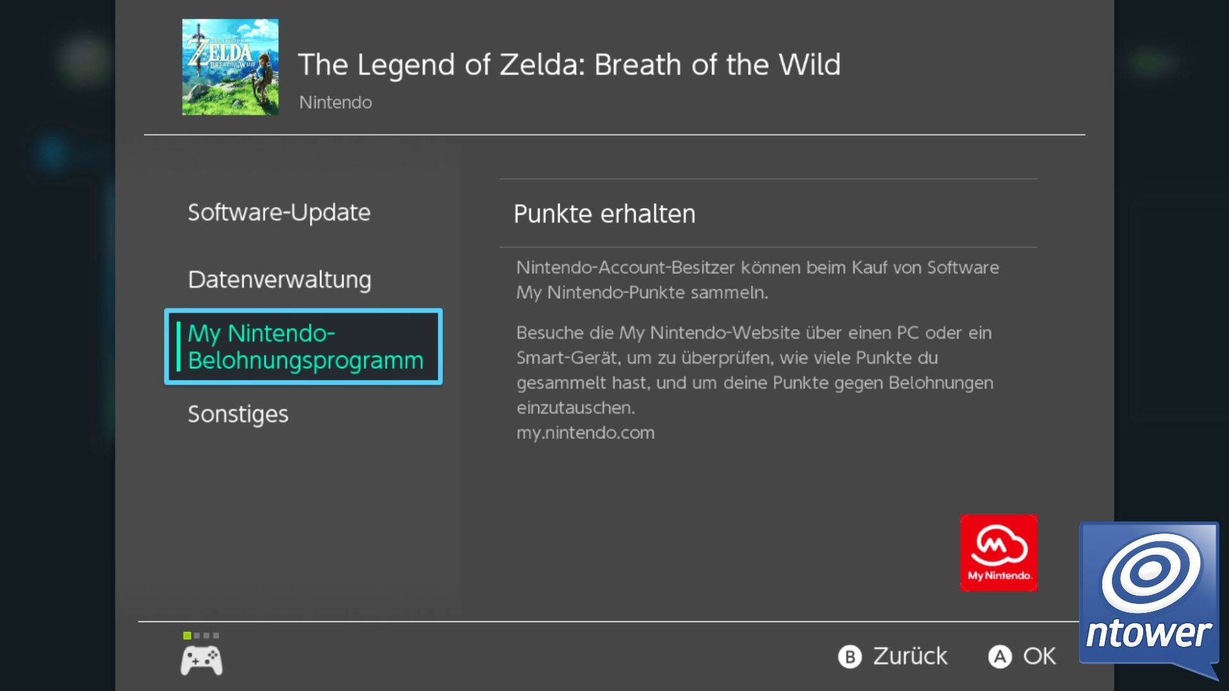This screenshot has height=691, width=1229.
Task: Click the grey player indicator squares
Action: point(207,635)
